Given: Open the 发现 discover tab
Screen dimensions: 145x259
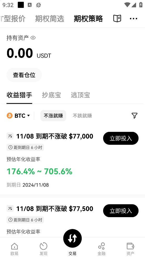Looking at the screenshot, I should (43, 249).
